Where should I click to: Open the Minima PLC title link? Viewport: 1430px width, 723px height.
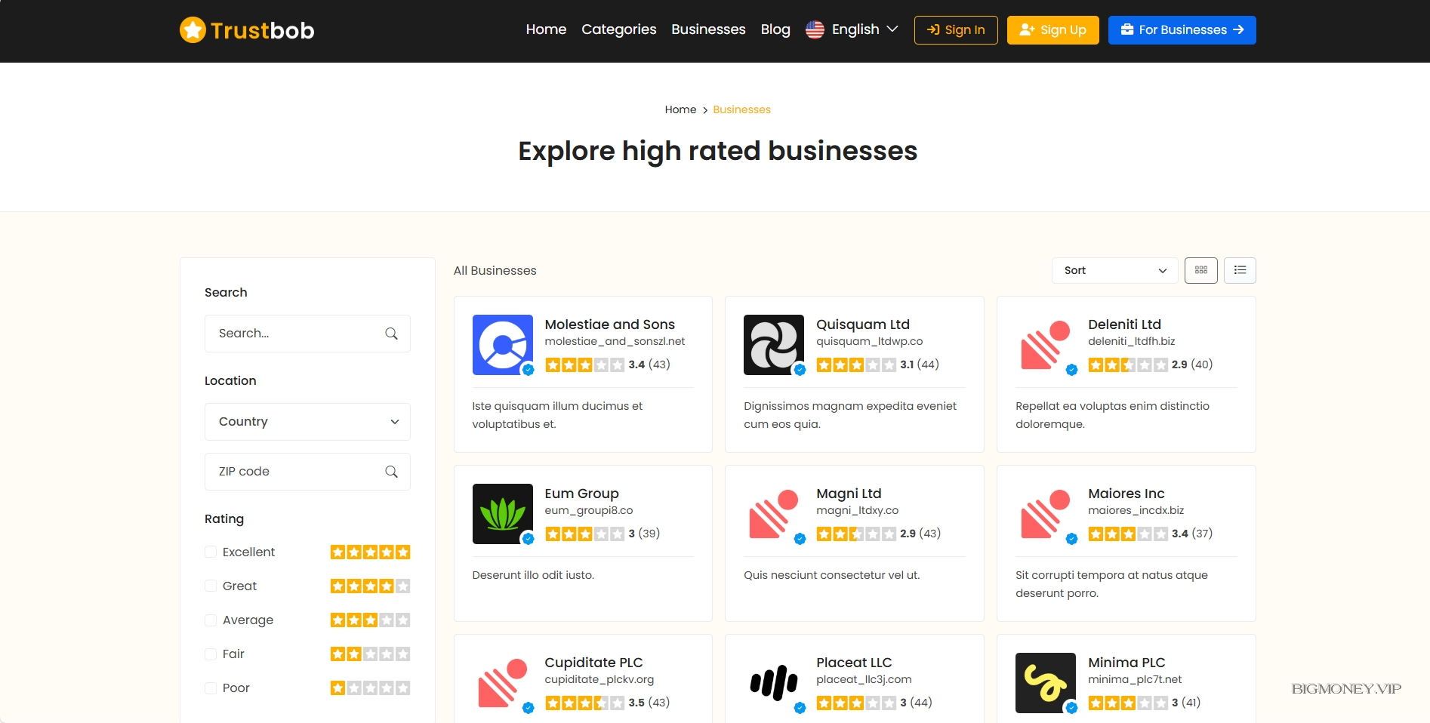point(1126,663)
